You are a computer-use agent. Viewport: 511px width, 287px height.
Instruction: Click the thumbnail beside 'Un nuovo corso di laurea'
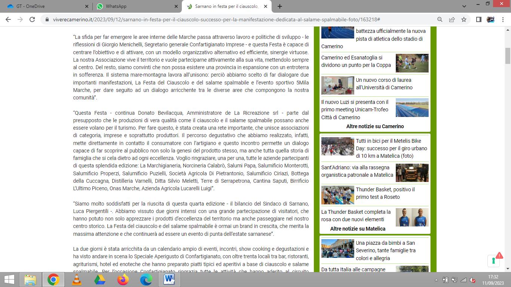click(338, 85)
